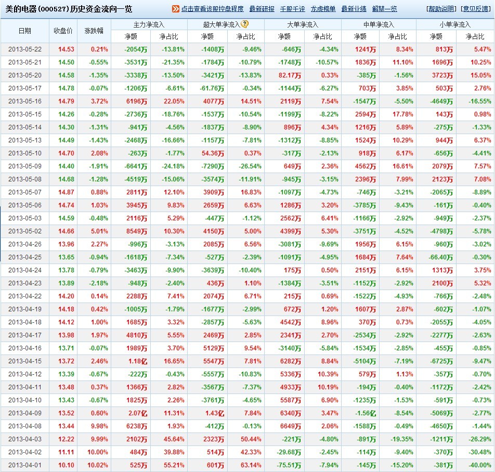
Task: Click main inflow value 8549万
Action: [137, 231]
